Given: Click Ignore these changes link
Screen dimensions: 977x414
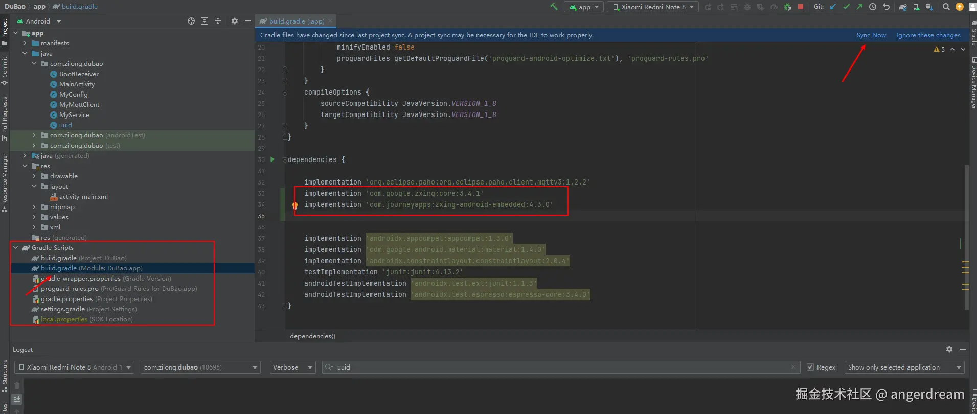Looking at the screenshot, I should point(928,35).
